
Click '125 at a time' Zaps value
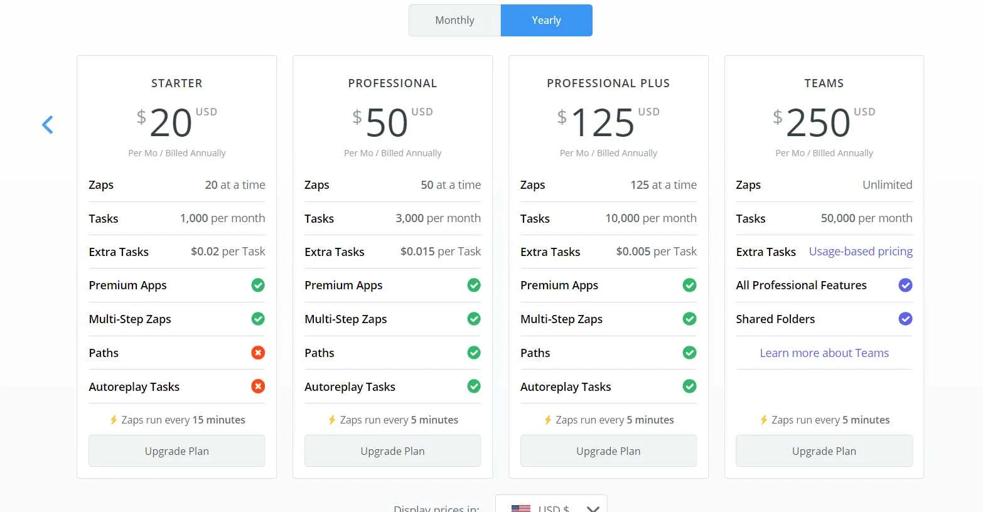(x=663, y=185)
